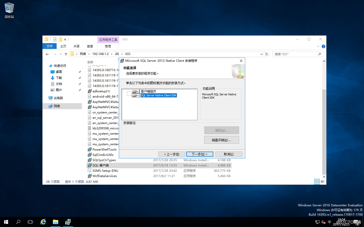Click 磁盘开销(D) button
364x227 pixels.
pyautogui.click(x=221, y=140)
